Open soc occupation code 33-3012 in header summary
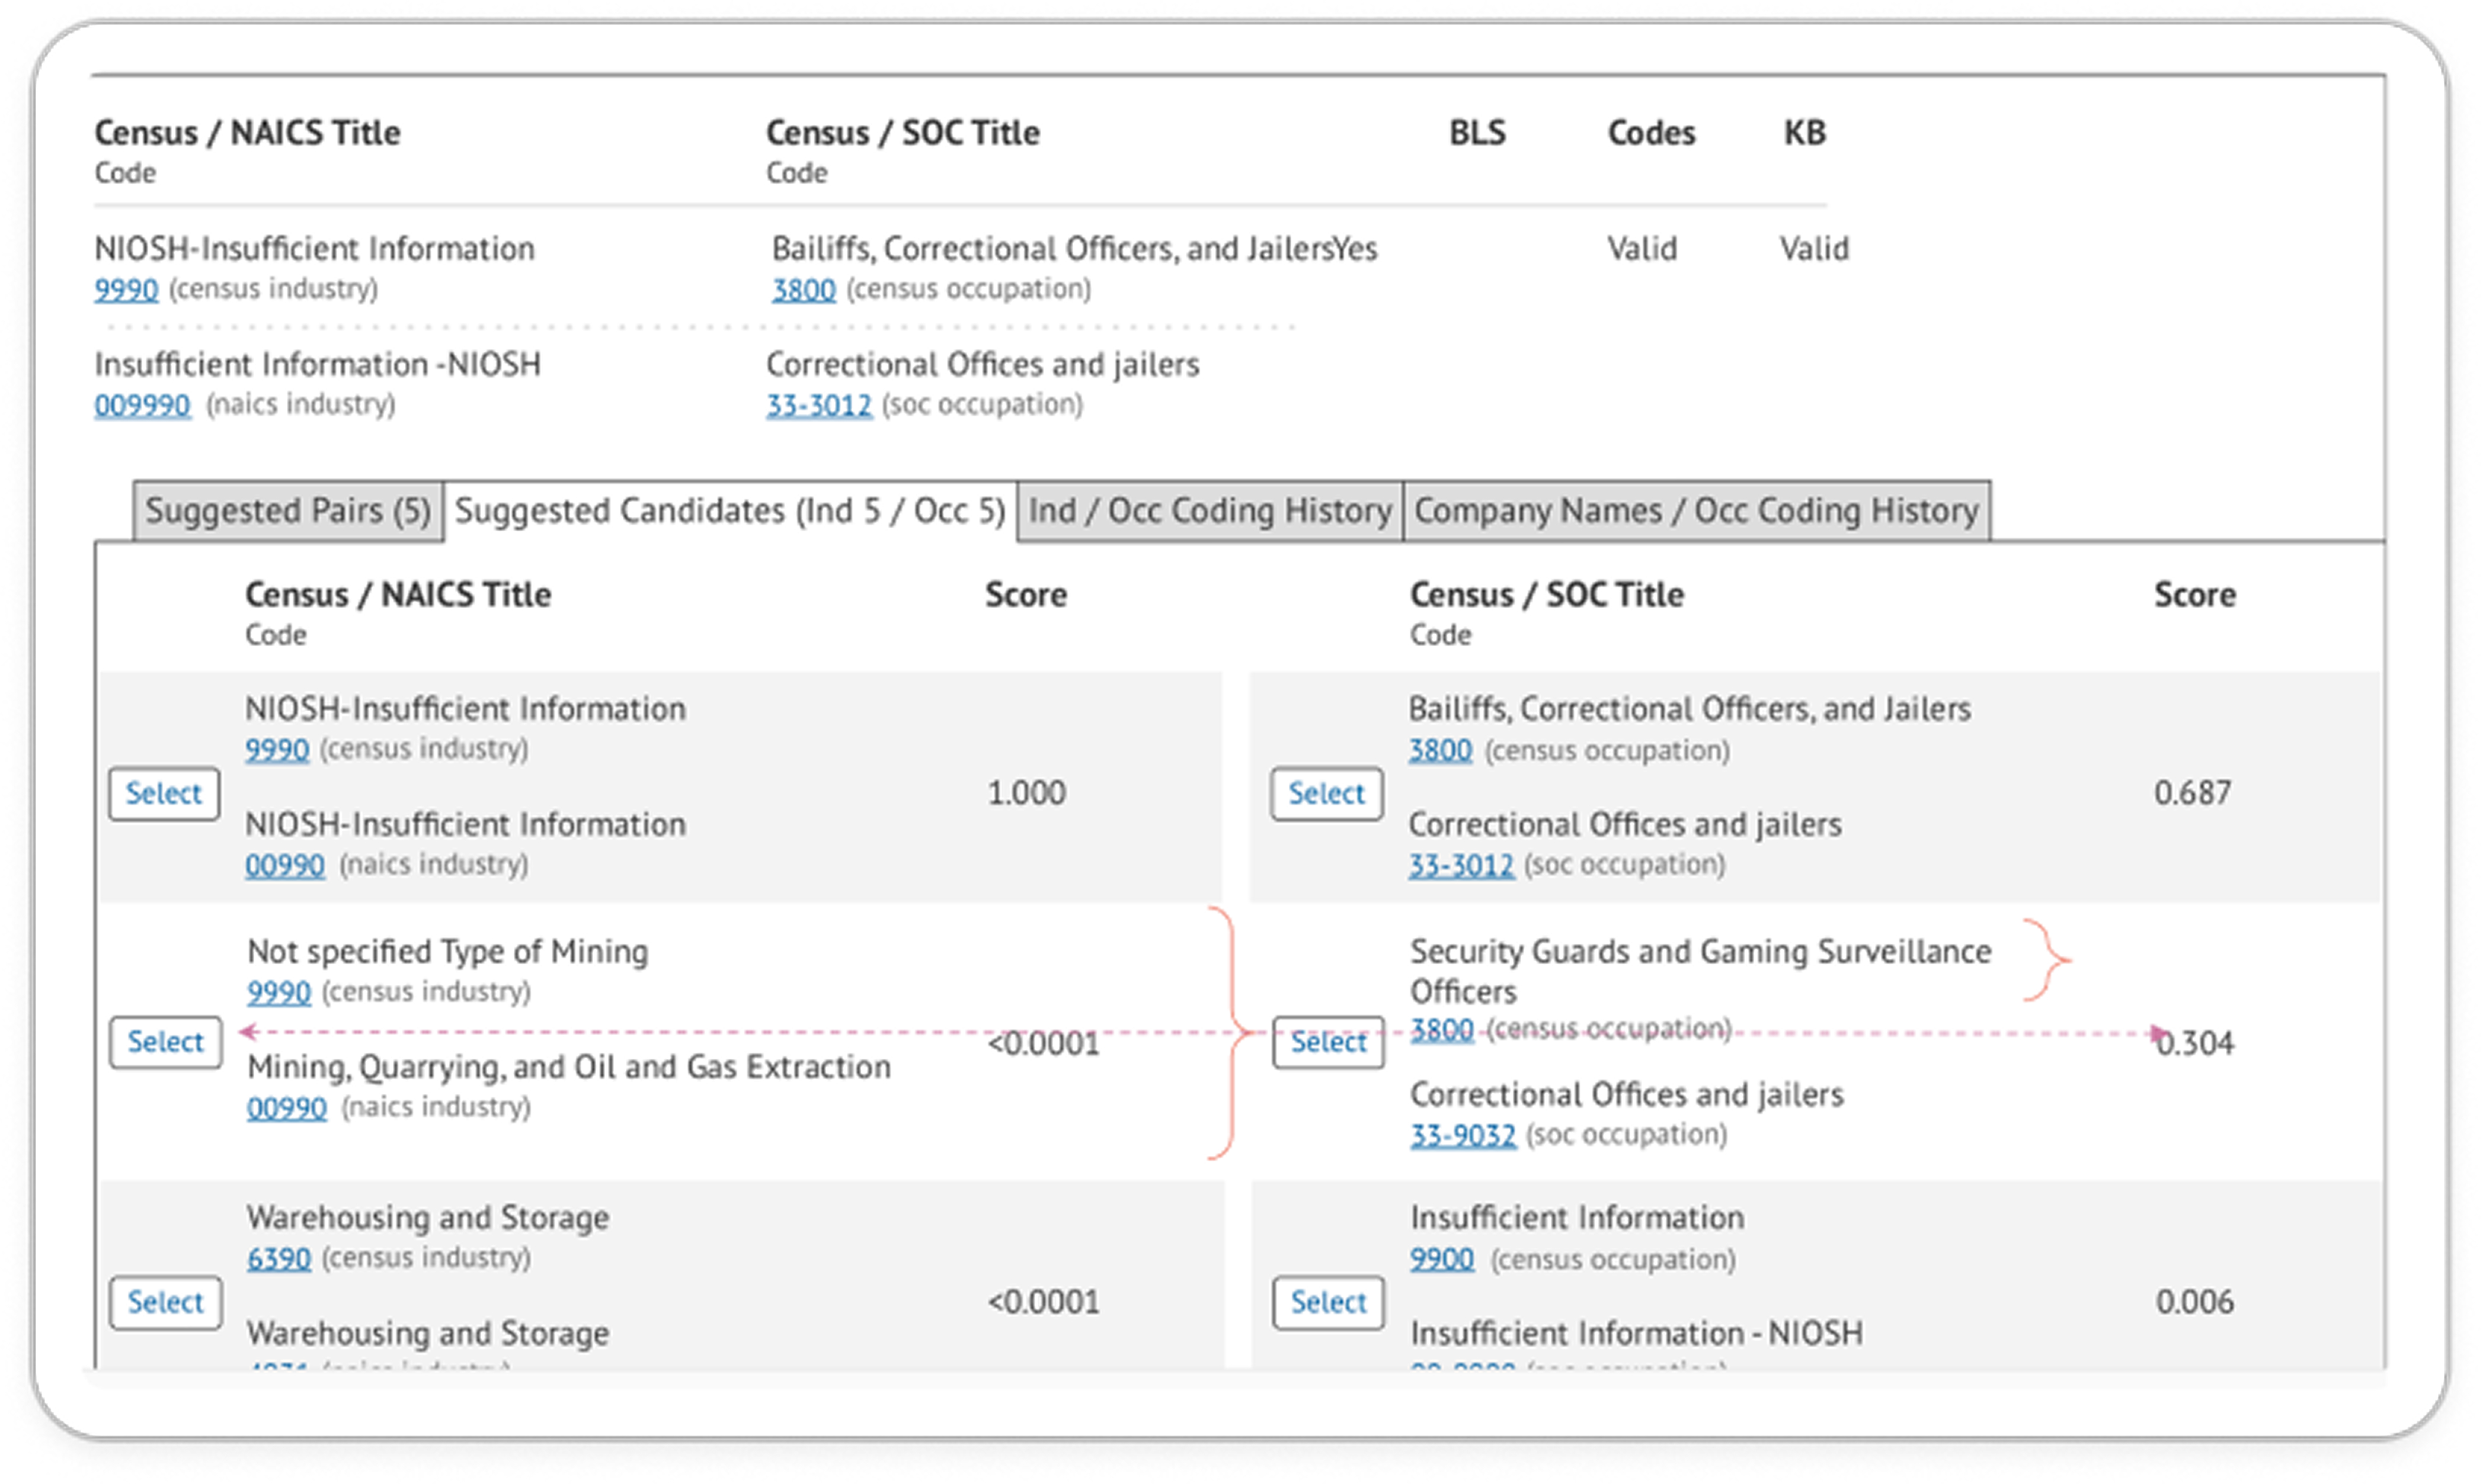 tap(820, 405)
